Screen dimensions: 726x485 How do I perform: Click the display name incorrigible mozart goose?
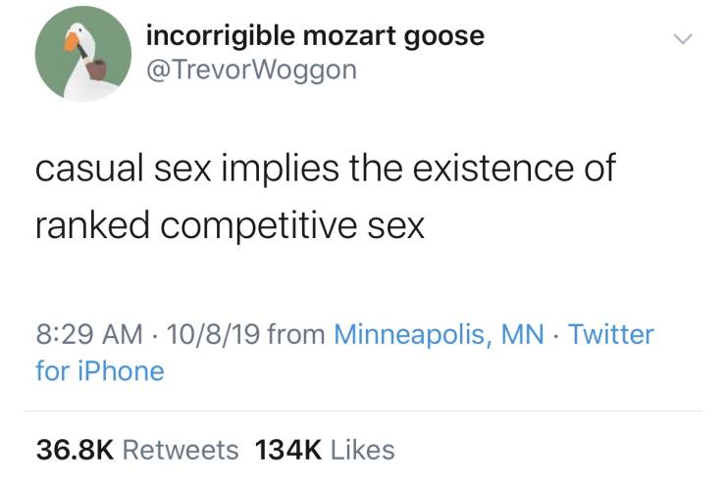[314, 36]
